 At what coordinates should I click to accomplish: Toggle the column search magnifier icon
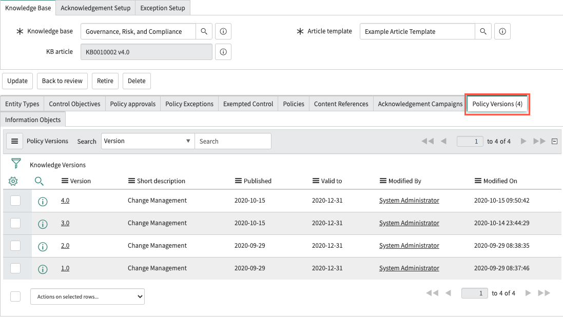[x=39, y=181]
